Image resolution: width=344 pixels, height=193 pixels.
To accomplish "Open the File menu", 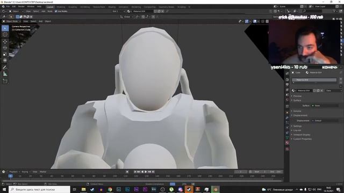I will pyautogui.click(x=8, y=6).
